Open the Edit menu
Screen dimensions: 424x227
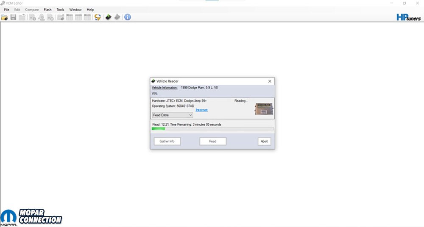tap(17, 9)
